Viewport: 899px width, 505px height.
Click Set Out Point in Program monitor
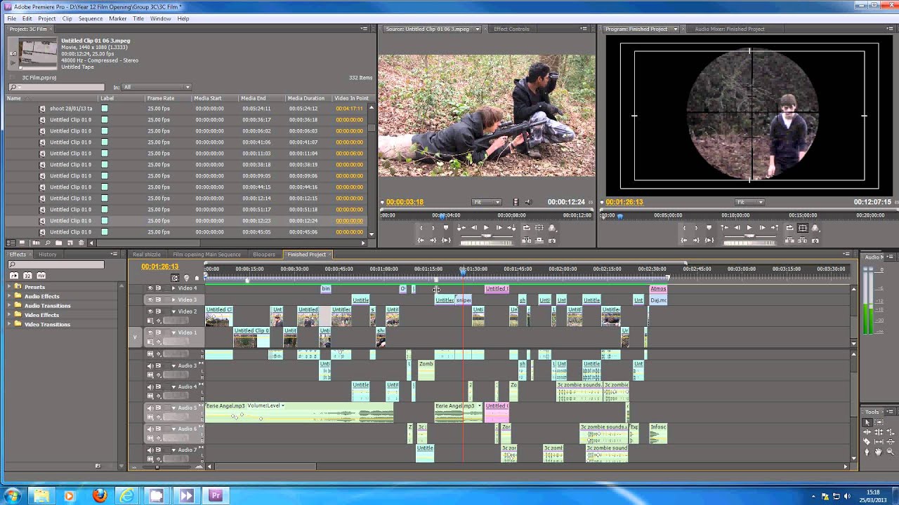[x=696, y=227]
